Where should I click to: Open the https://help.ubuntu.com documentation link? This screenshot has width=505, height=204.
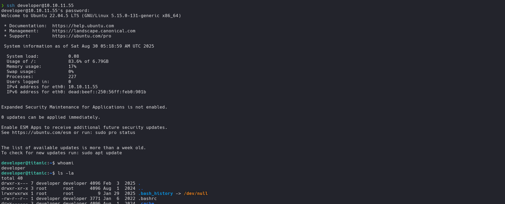pyautogui.click(x=83, y=26)
